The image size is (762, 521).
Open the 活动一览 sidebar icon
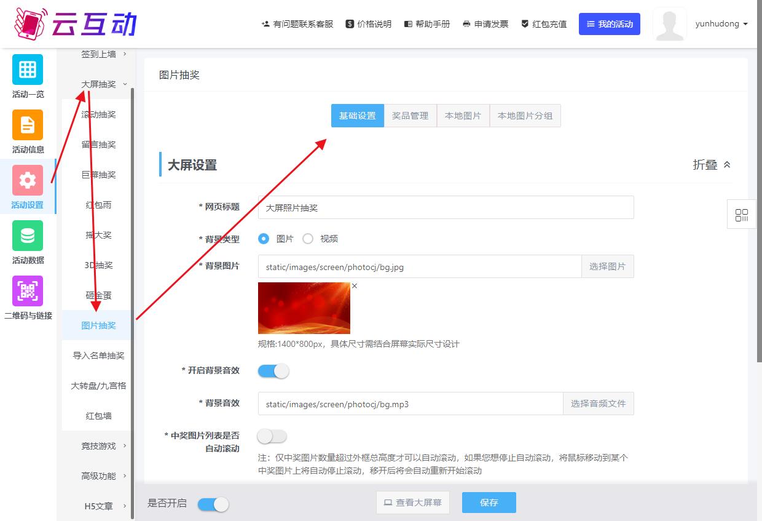click(28, 71)
